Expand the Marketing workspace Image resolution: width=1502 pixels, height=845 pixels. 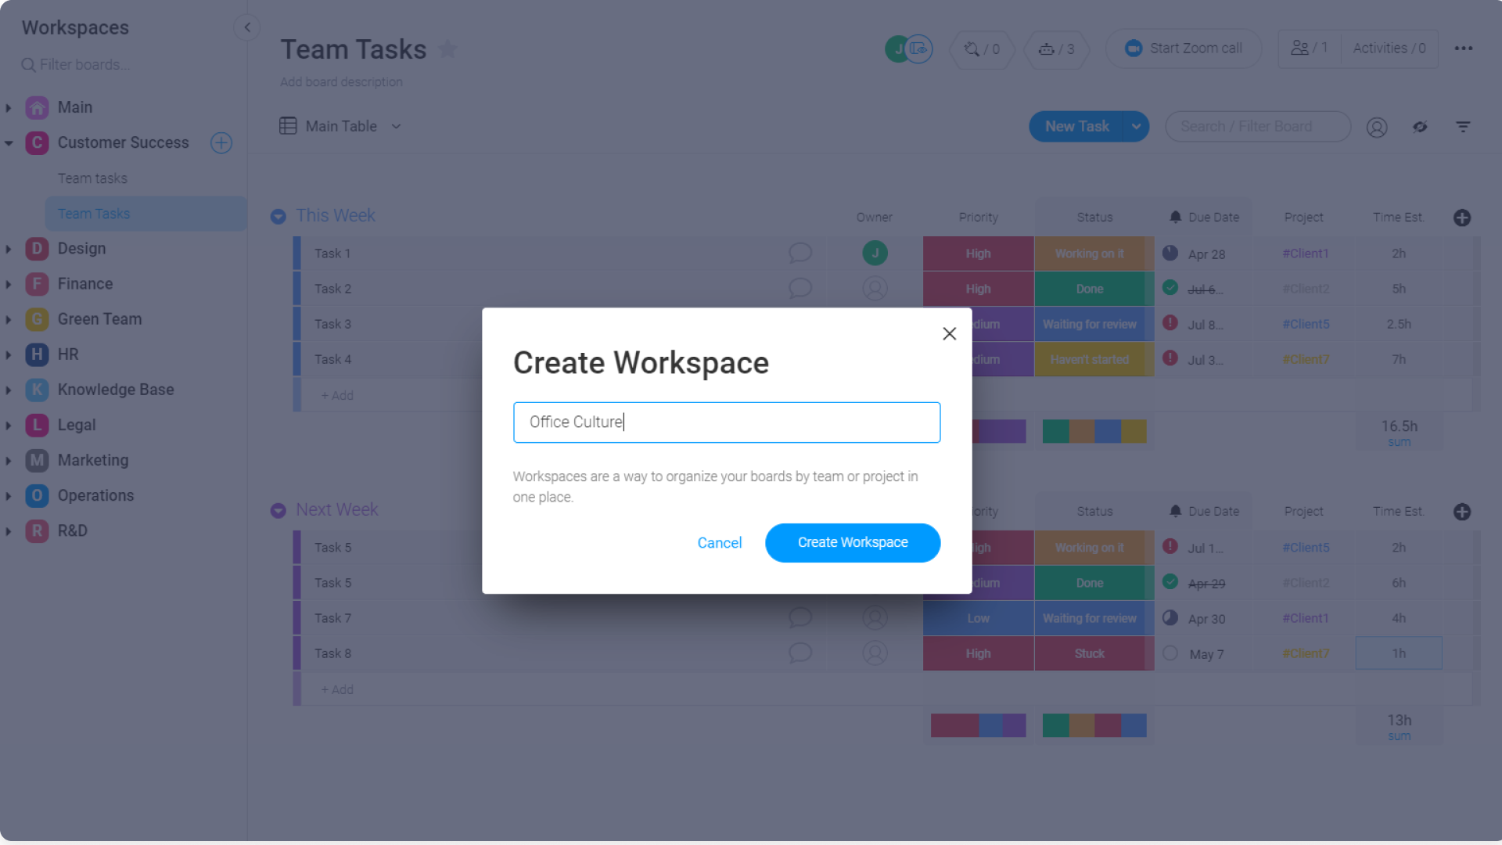click(x=9, y=461)
